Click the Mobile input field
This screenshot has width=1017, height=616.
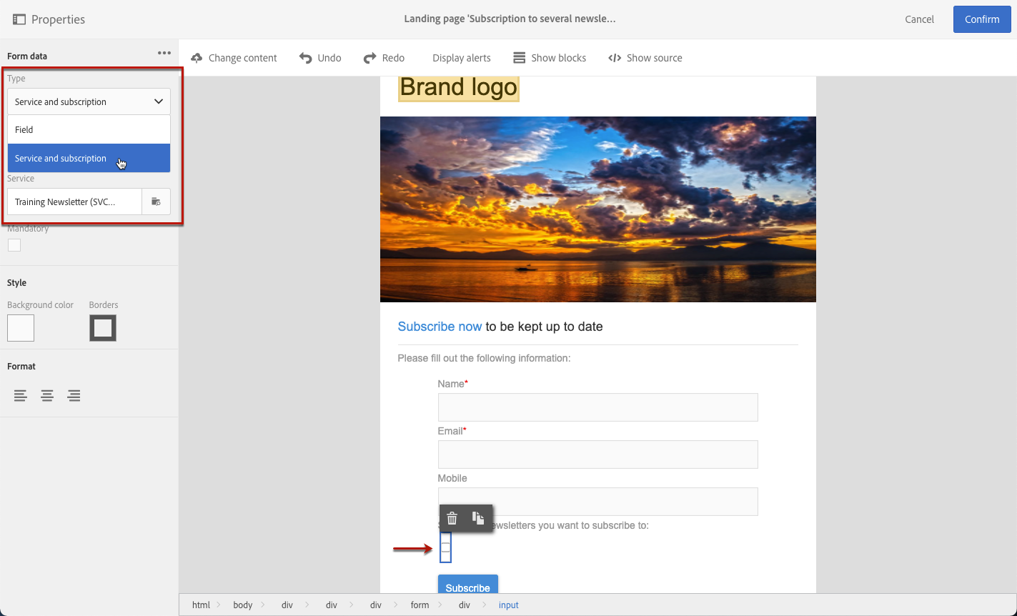597,502
